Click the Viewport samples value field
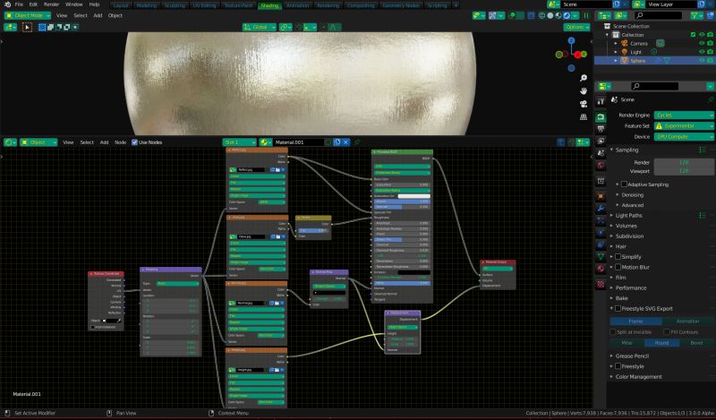Screen dimensions: 716x420 pyautogui.click(x=684, y=171)
